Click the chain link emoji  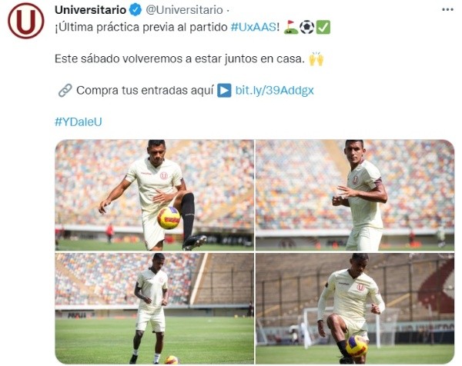65,90
